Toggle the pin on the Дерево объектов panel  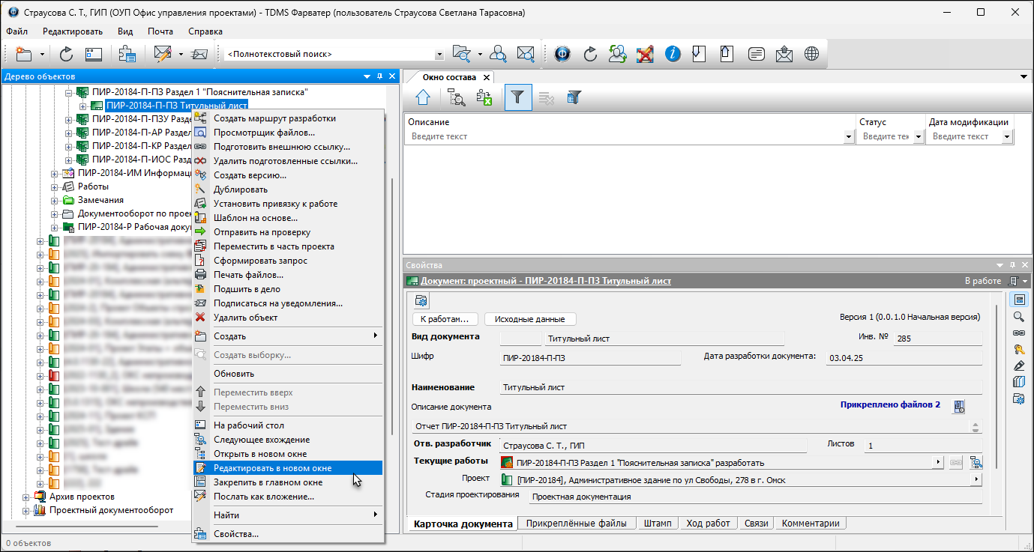[x=379, y=76]
